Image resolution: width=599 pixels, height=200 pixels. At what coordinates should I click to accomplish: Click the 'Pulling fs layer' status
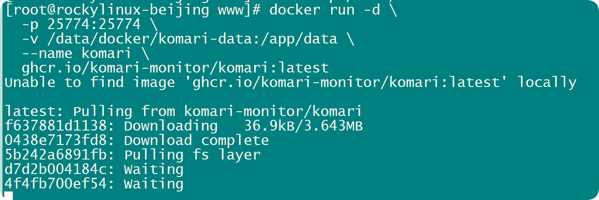click(x=192, y=155)
